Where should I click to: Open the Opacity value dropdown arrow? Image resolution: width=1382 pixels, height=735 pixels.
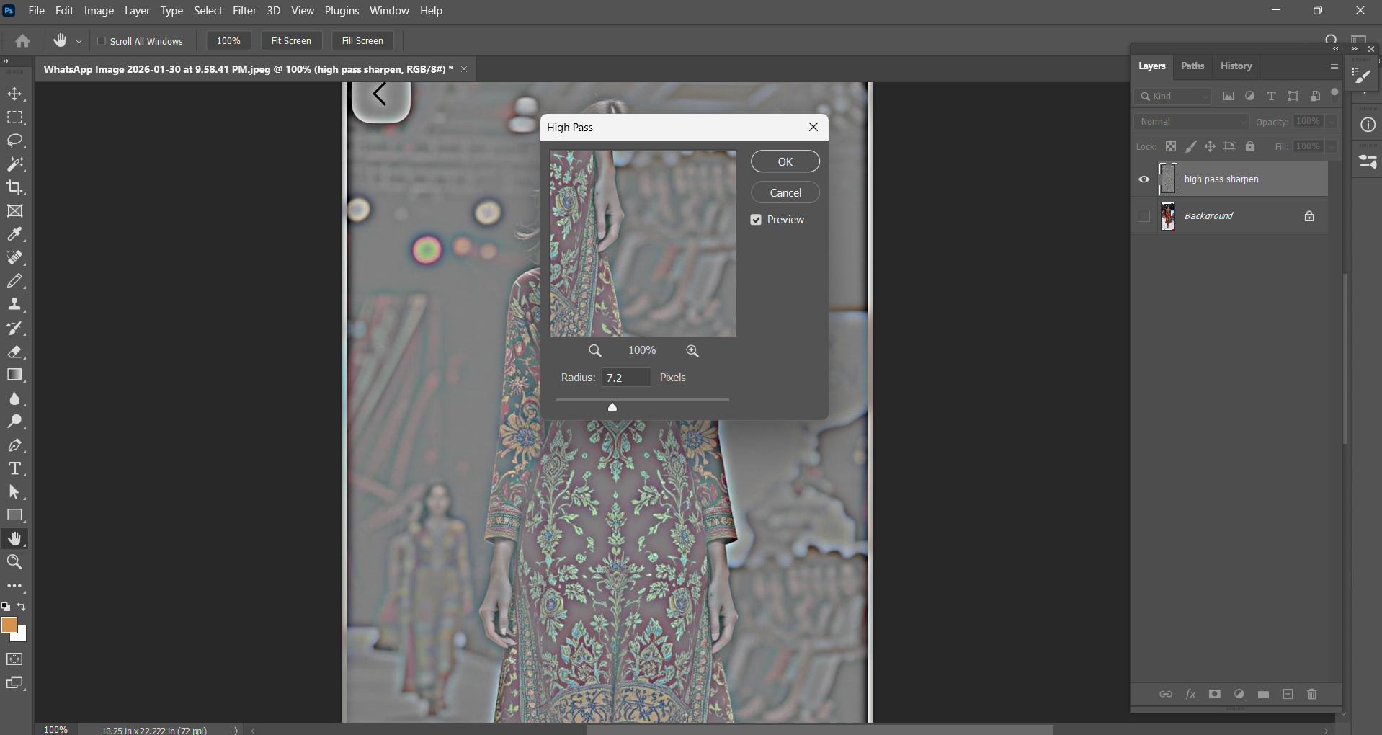point(1332,122)
